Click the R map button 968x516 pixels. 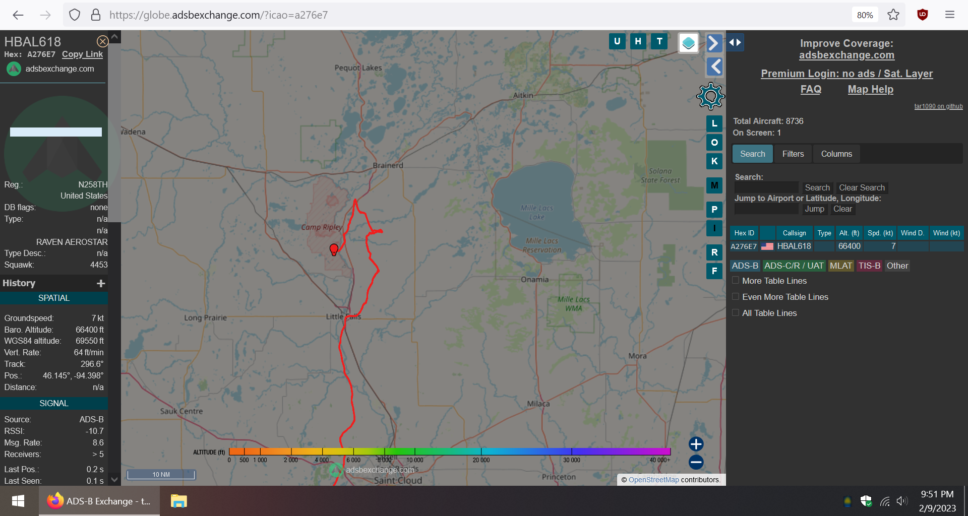pos(714,252)
